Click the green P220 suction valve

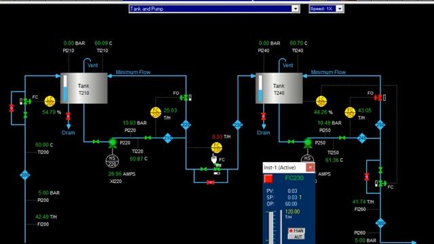96,142
